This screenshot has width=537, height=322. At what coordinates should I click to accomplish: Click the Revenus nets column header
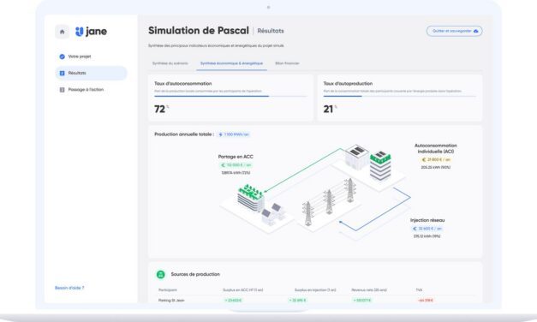[369, 290]
